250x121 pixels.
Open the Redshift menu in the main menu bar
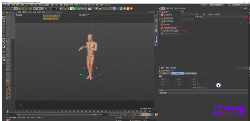coord(91,5)
